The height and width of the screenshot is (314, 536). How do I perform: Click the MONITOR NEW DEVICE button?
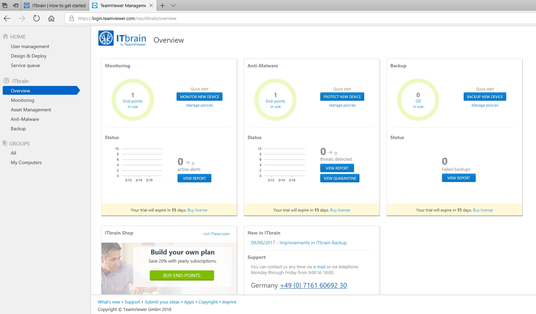coord(200,97)
